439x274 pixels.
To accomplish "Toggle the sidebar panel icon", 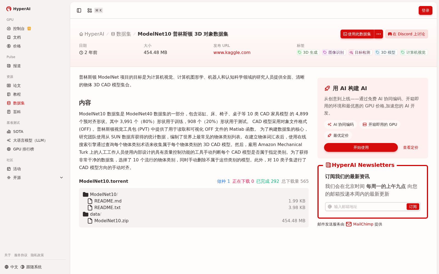I will coord(79,10).
